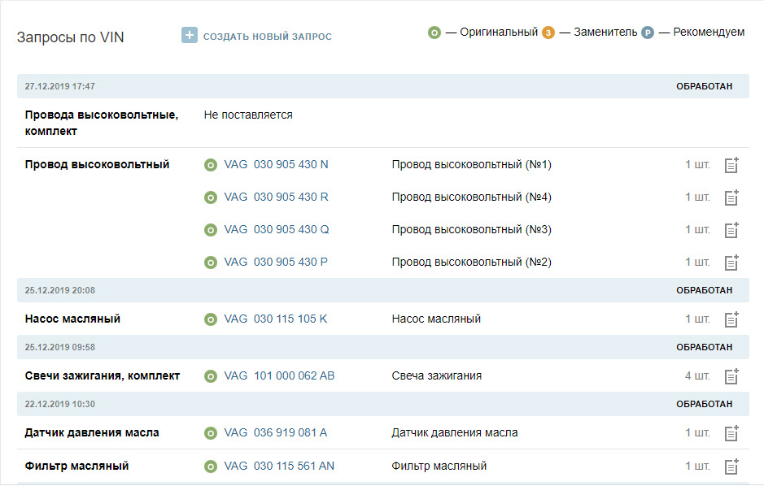
Task: Open part link VAG 101 000 062 AB
Action: [x=279, y=375]
